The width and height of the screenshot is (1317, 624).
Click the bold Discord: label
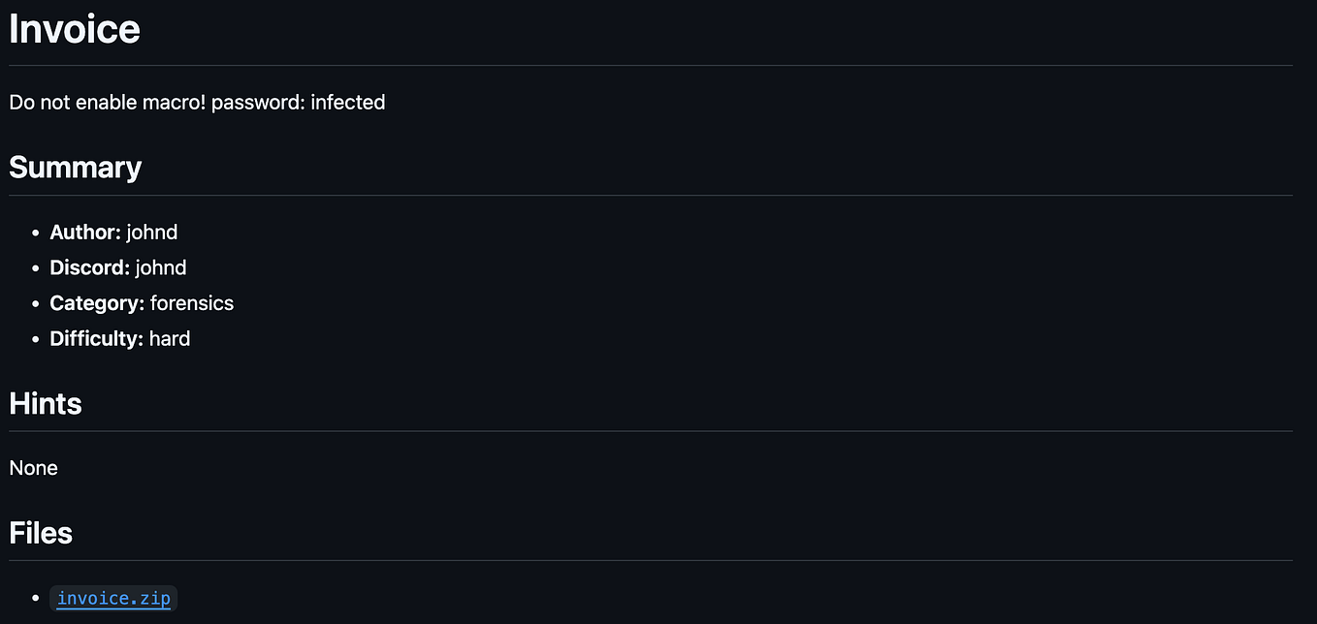90,267
